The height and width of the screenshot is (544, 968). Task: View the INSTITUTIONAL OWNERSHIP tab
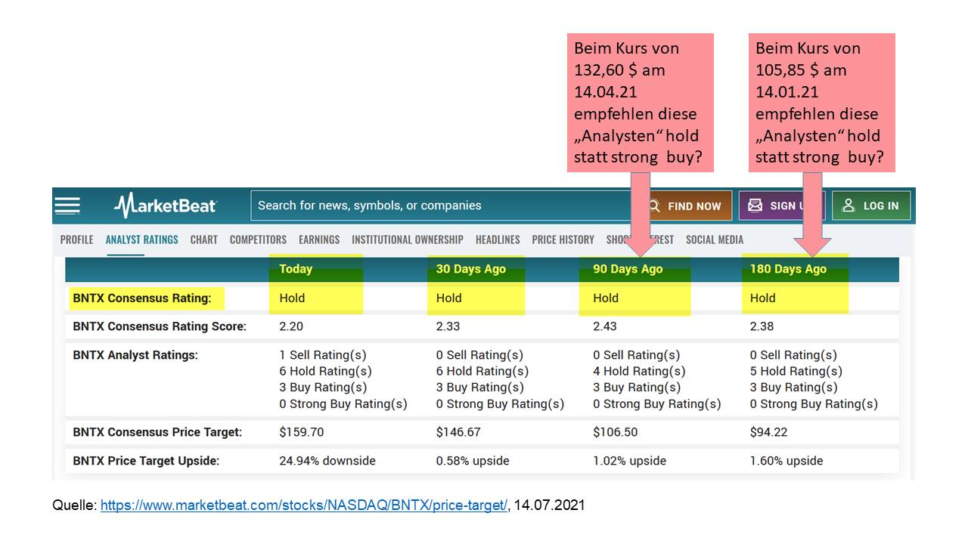408,240
